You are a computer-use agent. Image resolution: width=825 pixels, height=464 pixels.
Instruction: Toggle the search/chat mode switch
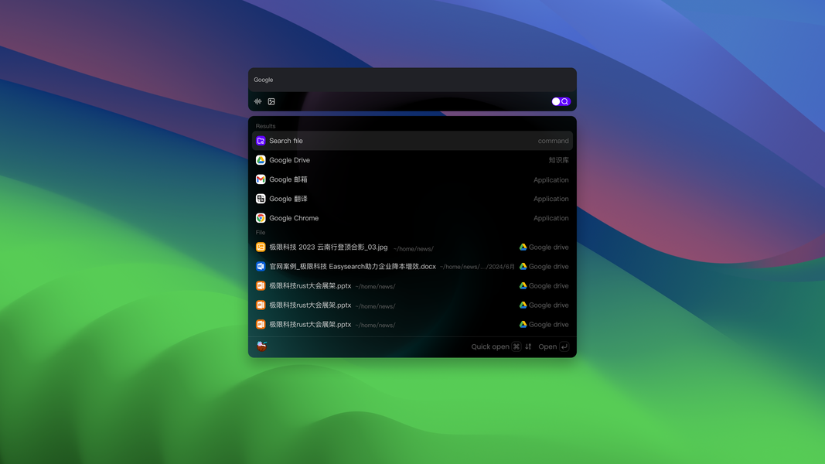pos(561,101)
